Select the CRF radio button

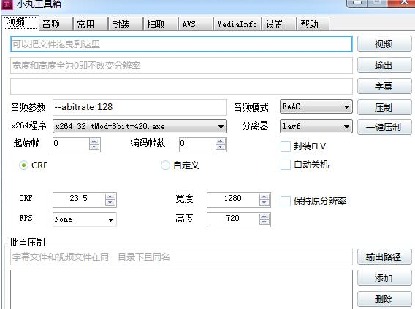coord(23,165)
